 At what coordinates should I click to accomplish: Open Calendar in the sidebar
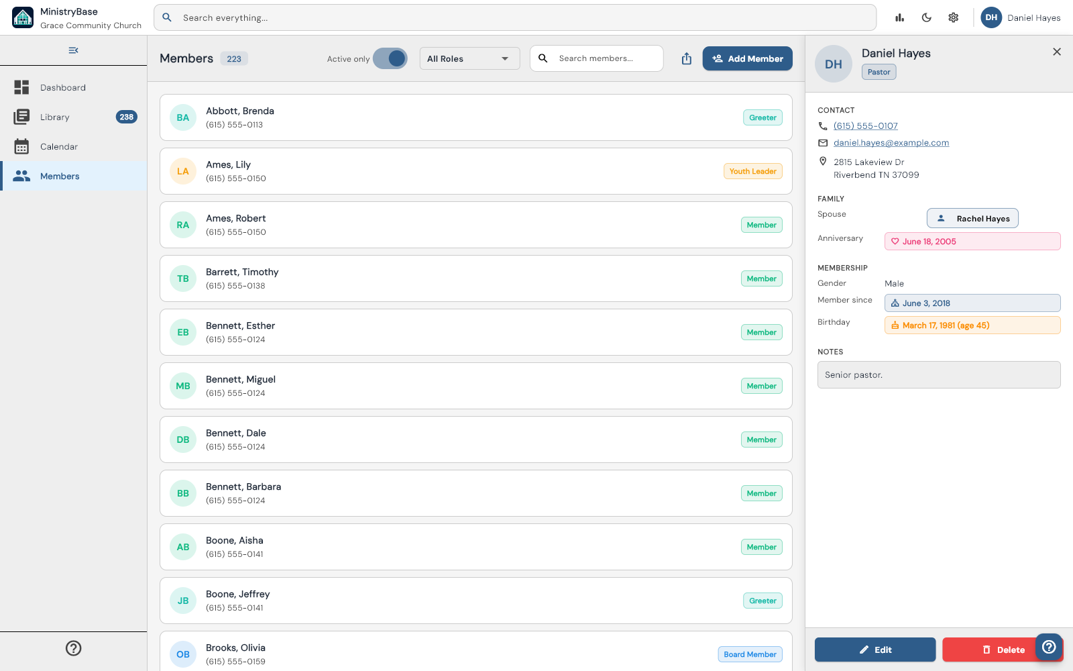point(74,146)
